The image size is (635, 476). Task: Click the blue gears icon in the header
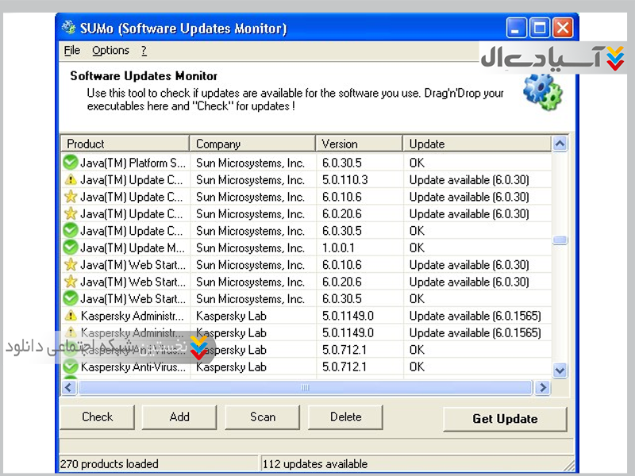pyautogui.click(x=542, y=90)
